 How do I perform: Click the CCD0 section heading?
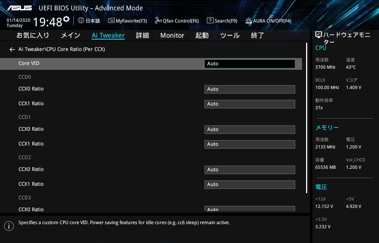click(25, 77)
